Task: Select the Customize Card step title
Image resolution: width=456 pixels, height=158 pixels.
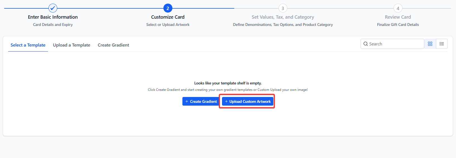Action: 168,17
